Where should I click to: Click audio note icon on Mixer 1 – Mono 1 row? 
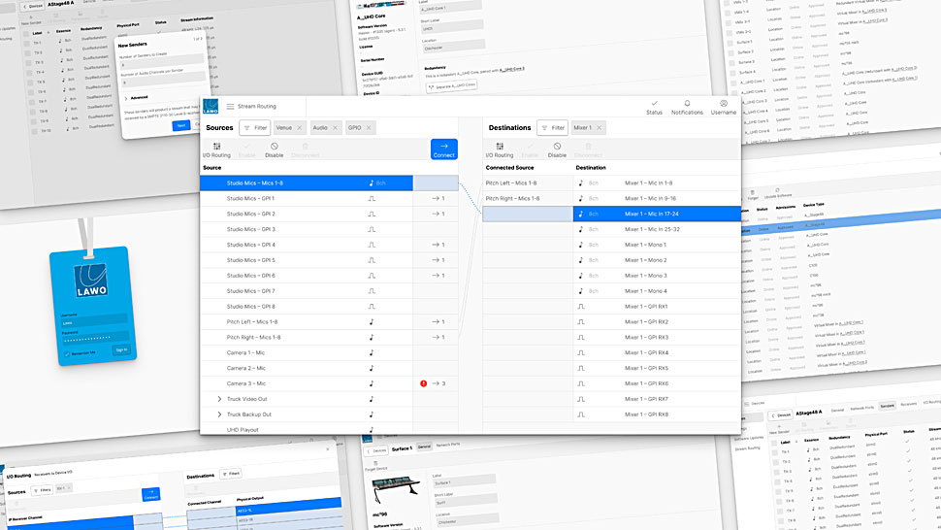(581, 245)
